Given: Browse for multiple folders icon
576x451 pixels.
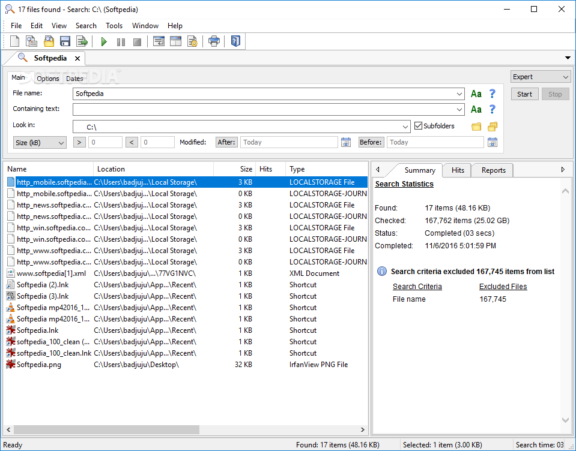Looking at the screenshot, I should [x=493, y=127].
